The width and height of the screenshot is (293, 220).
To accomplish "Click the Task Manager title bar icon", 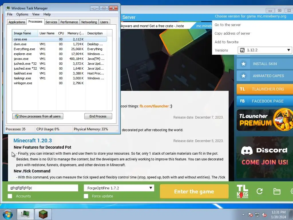I will click(x=8, y=8).
